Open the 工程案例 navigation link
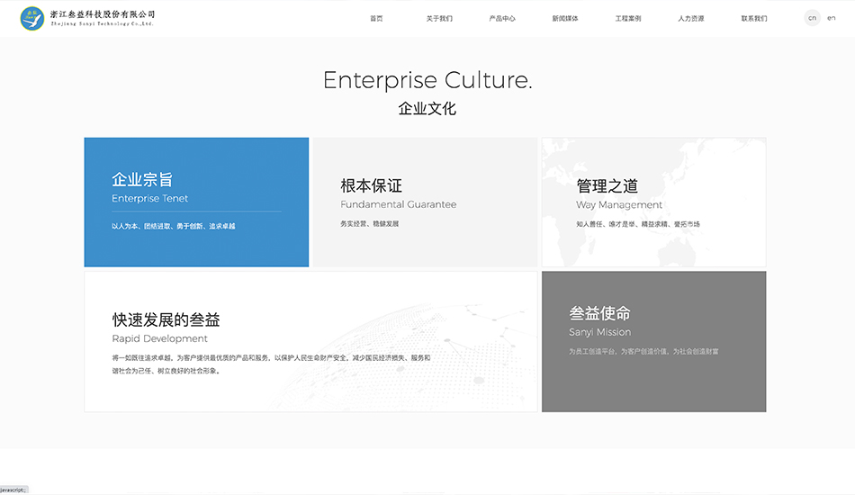Screen dimensions: 855x495 pyautogui.click(x=628, y=18)
